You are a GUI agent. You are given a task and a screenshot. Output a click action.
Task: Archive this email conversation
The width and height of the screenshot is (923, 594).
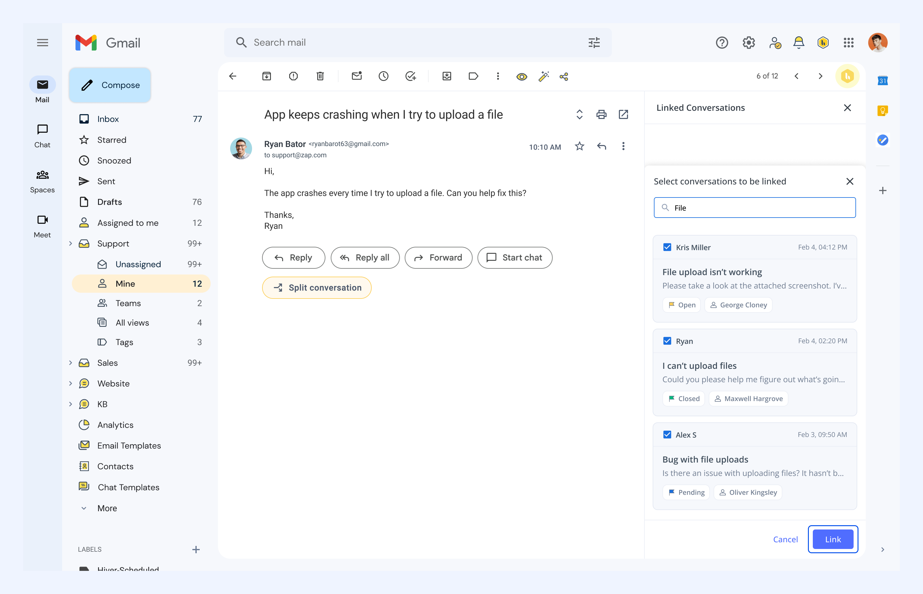267,76
